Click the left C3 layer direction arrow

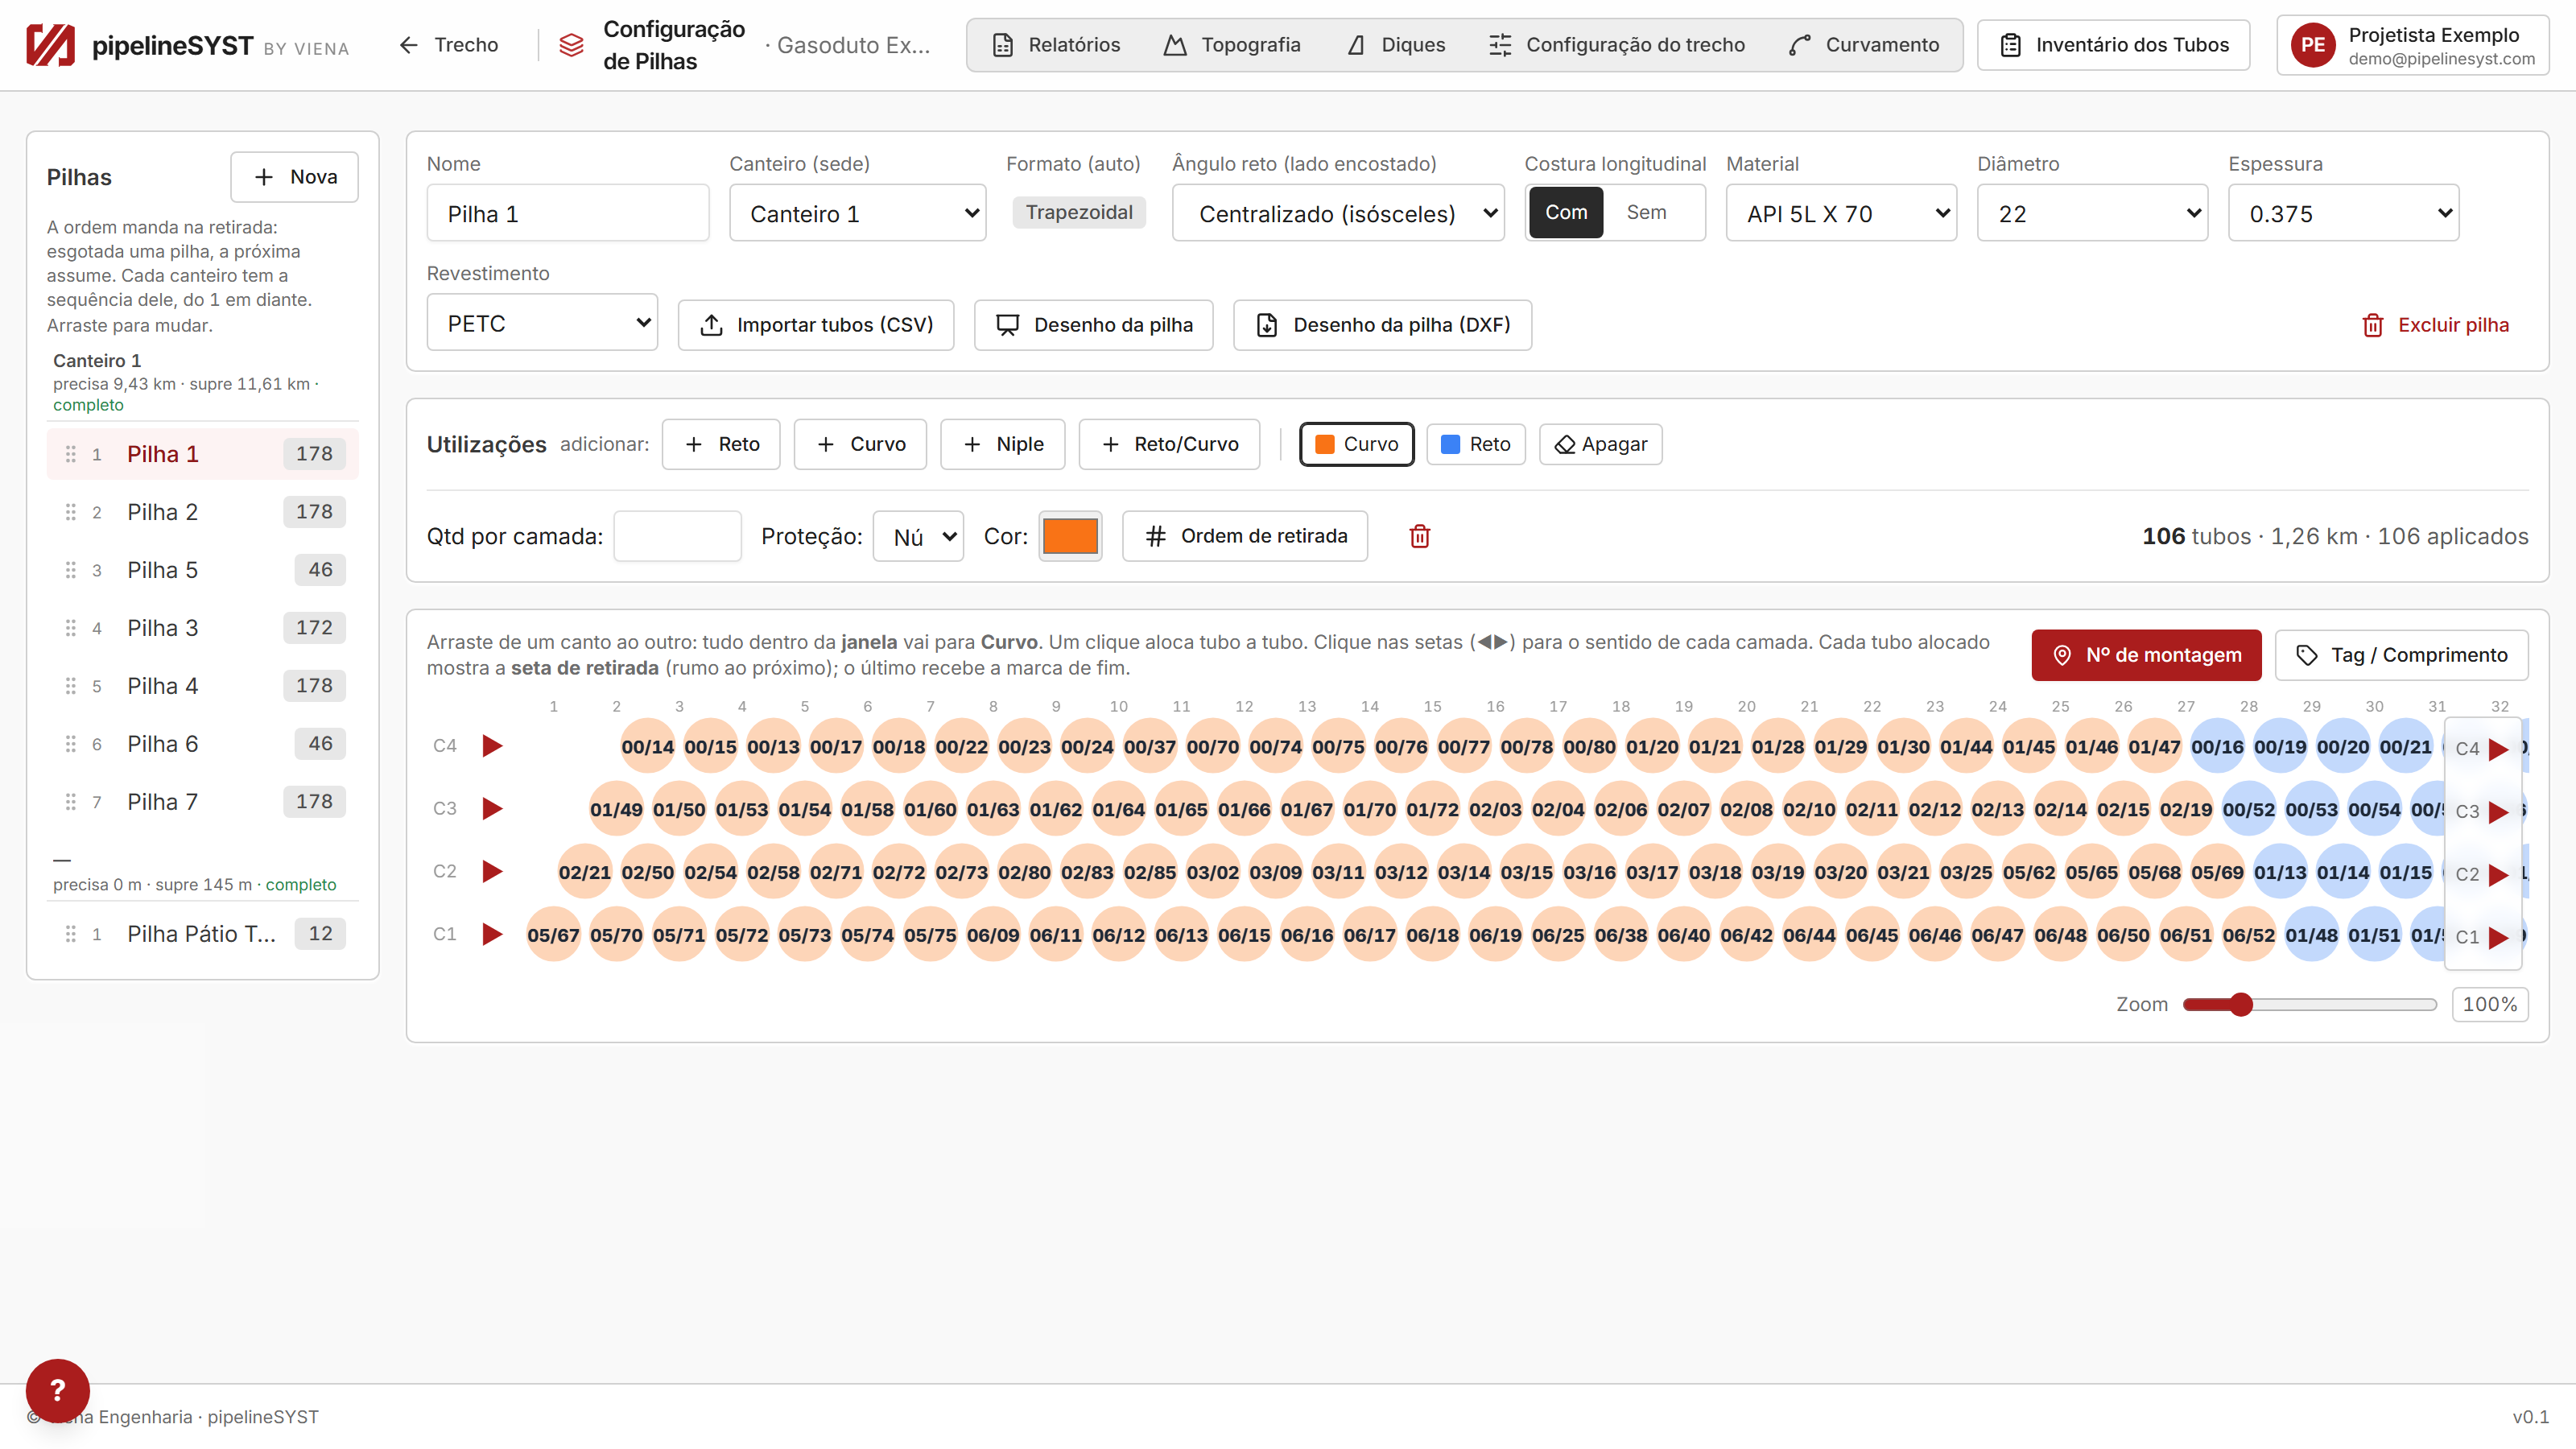pos(492,808)
